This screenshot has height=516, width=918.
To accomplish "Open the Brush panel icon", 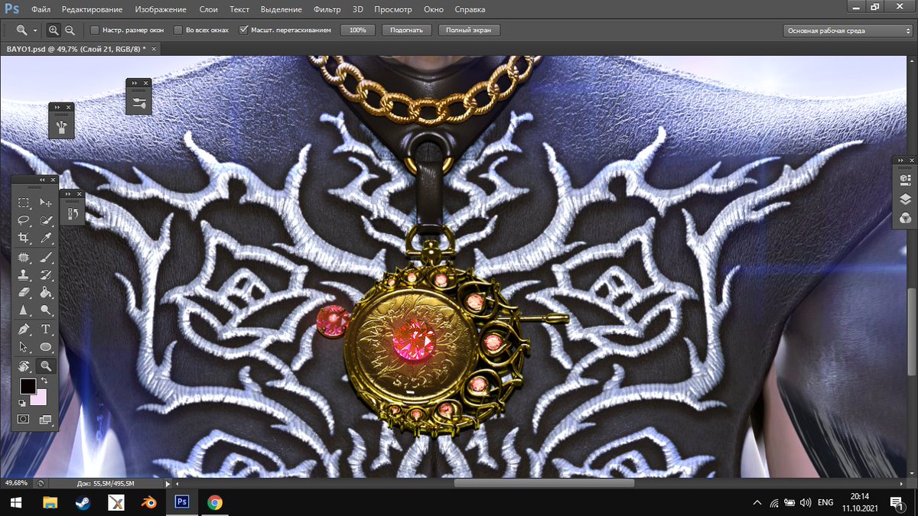I will [x=61, y=126].
